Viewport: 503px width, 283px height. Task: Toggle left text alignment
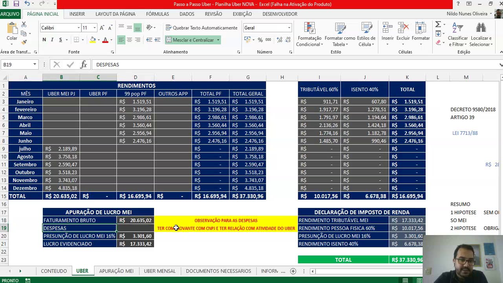(x=121, y=40)
